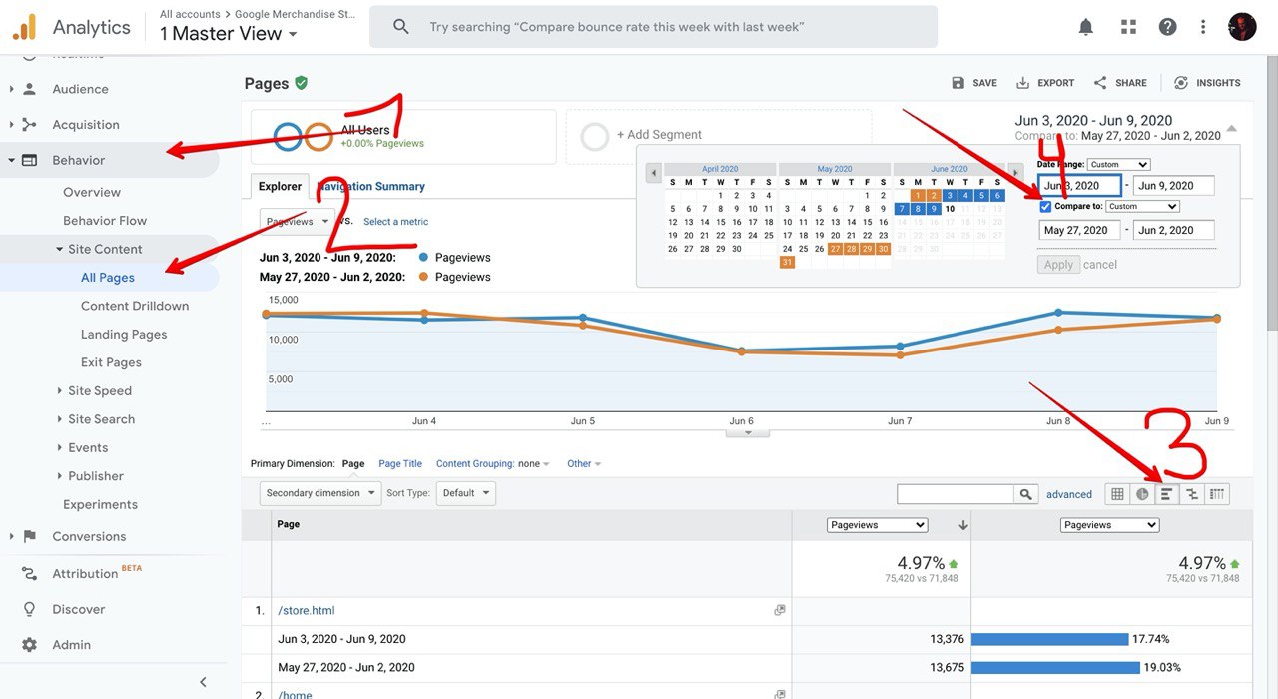
Task: Expand Site Search subsection
Action: click(60, 419)
